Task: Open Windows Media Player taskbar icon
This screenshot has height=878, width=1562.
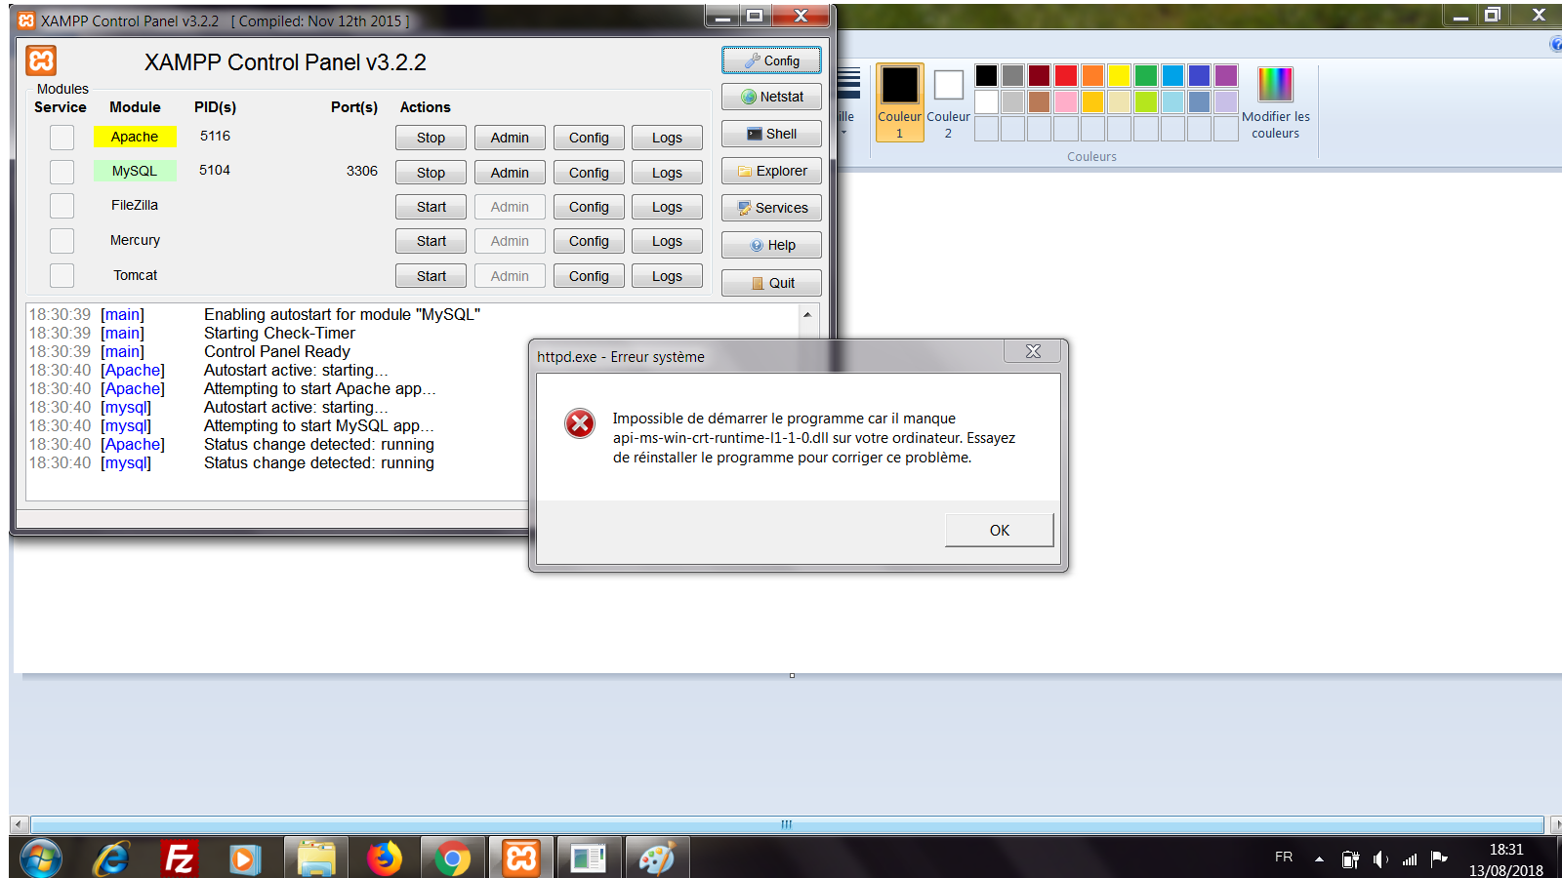Action: click(x=244, y=859)
